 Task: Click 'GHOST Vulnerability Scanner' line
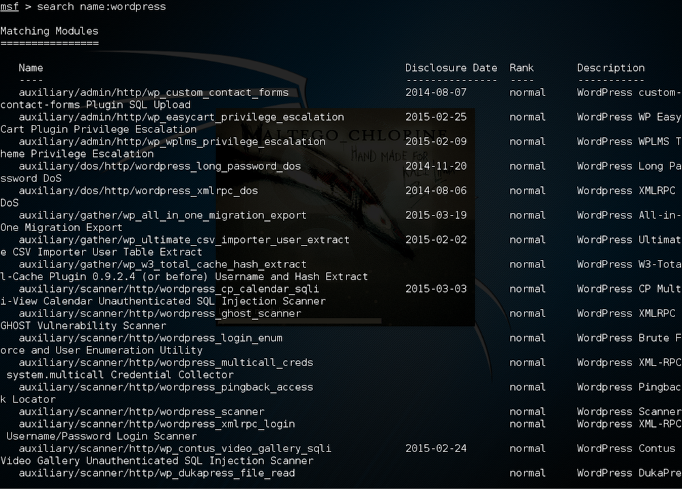pos(83,326)
